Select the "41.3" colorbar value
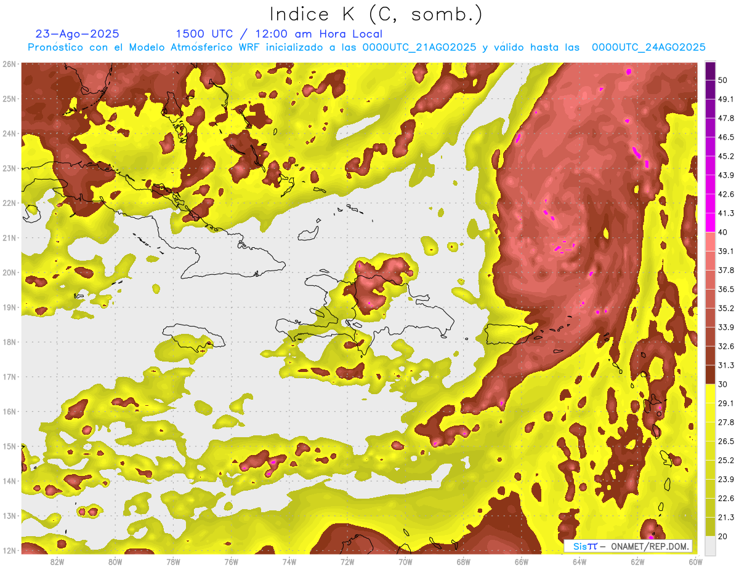The width and height of the screenshot is (739, 570). [x=726, y=213]
